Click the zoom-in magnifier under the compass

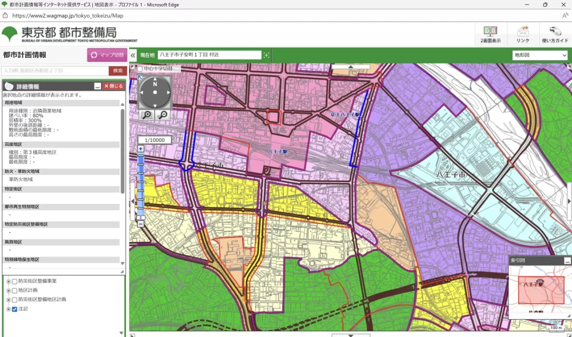(146, 115)
